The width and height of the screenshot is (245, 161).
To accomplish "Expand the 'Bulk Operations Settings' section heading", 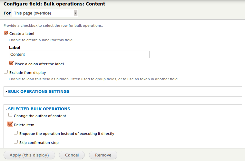I will click(x=39, y=92).
